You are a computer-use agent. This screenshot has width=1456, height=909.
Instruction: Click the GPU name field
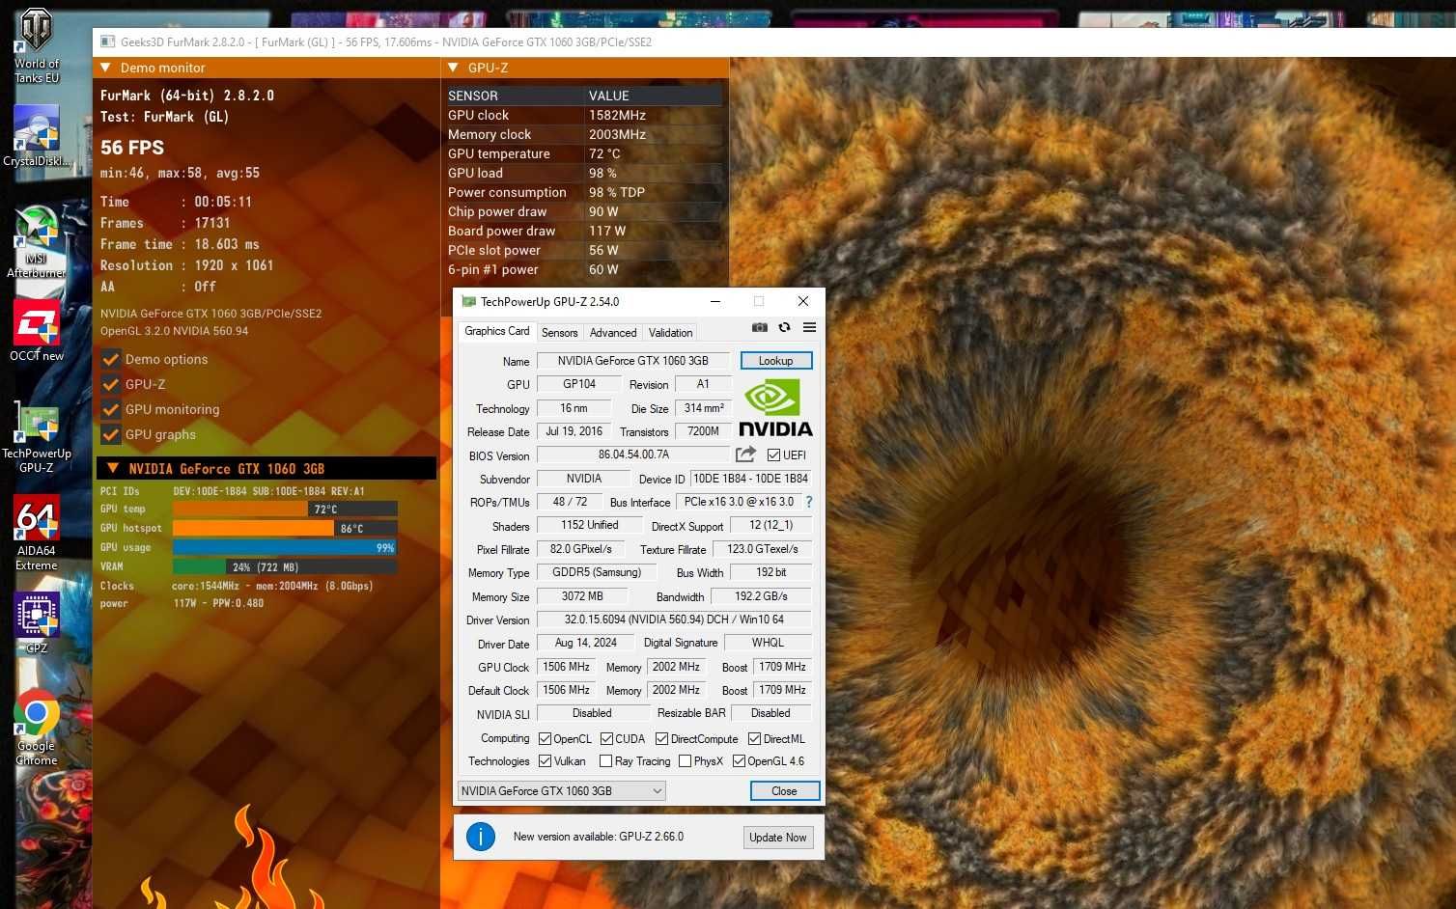(633, 361)
